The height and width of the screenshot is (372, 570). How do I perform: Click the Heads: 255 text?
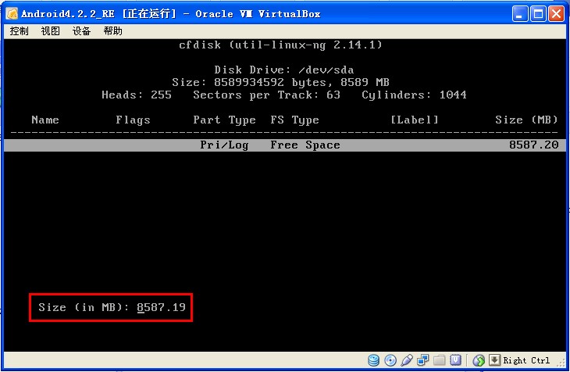(137, 95)
